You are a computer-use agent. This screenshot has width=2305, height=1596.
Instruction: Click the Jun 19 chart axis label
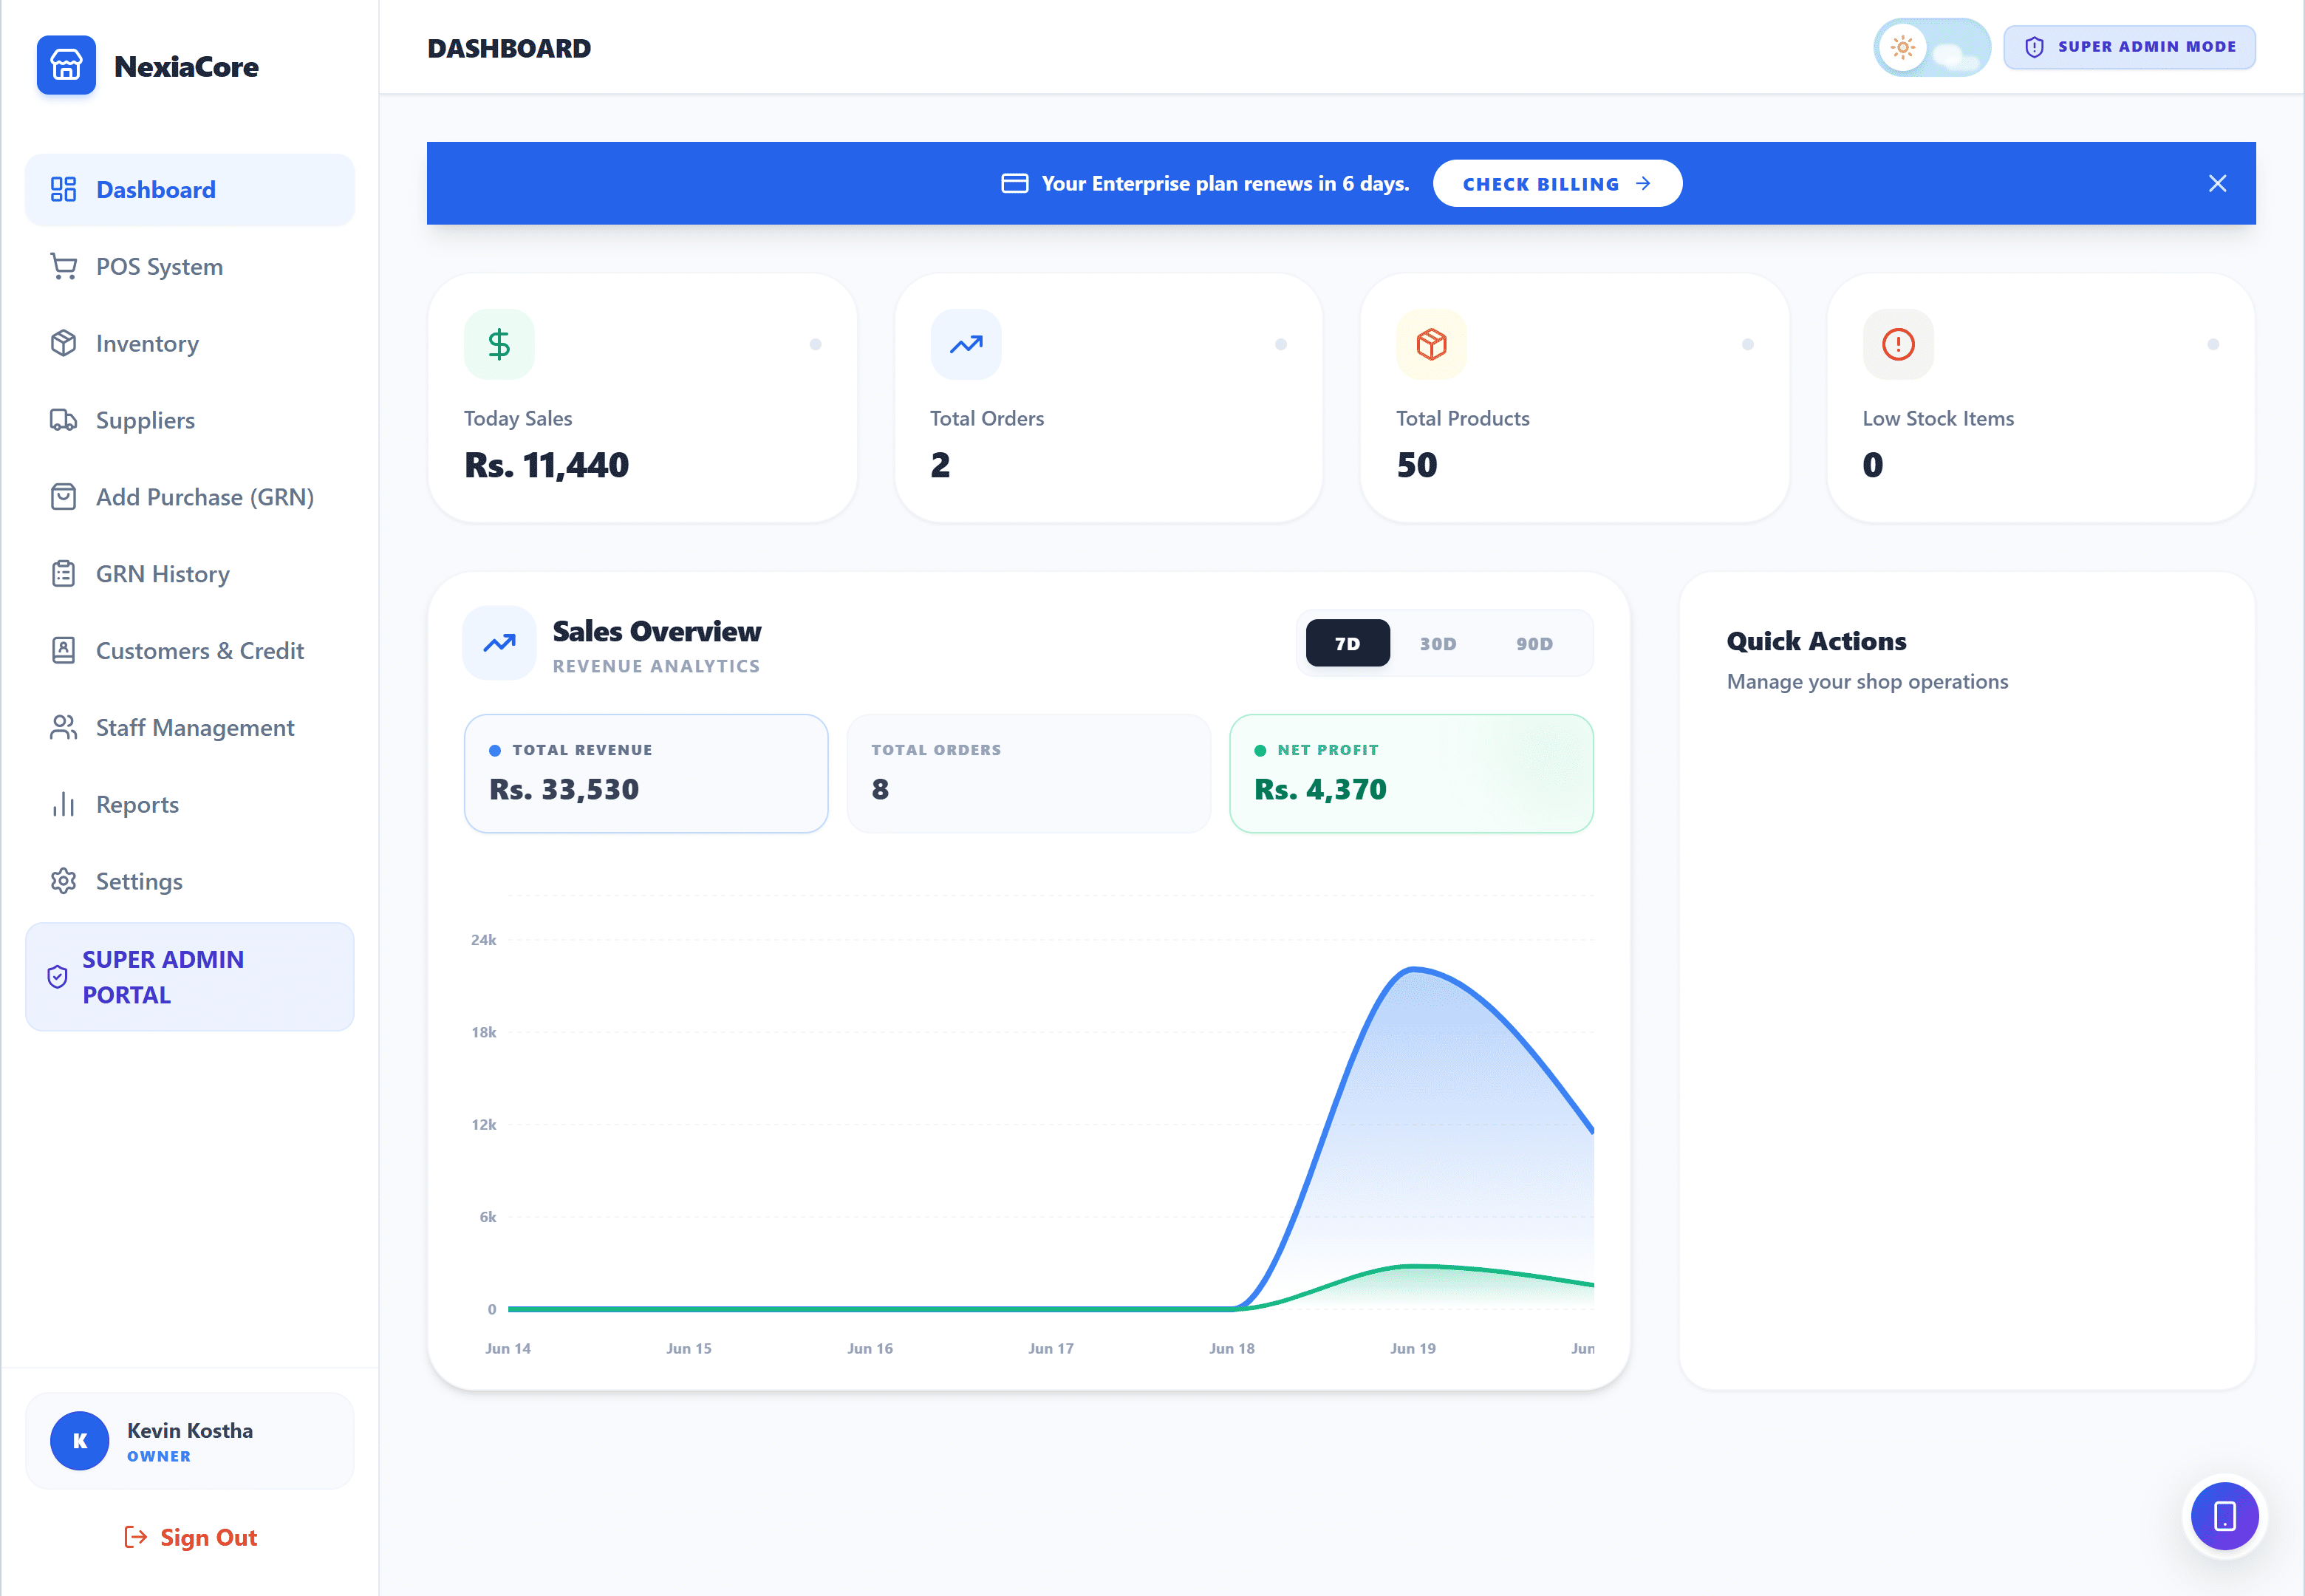coord(1413,1349)
